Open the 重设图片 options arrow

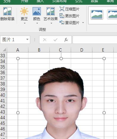coord(83,23)
